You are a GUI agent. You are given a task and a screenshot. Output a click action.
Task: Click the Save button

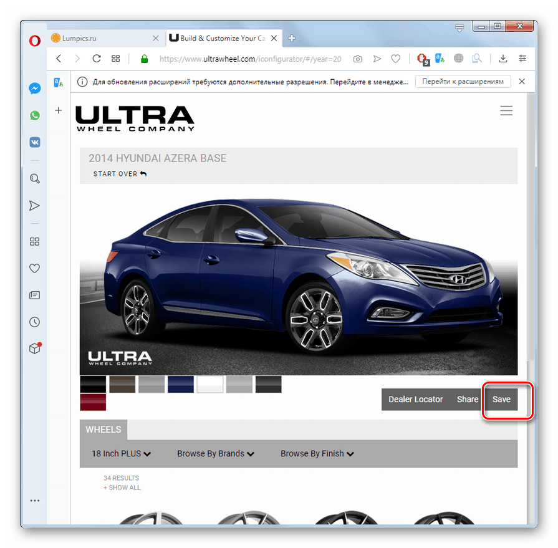pos(501,399)
